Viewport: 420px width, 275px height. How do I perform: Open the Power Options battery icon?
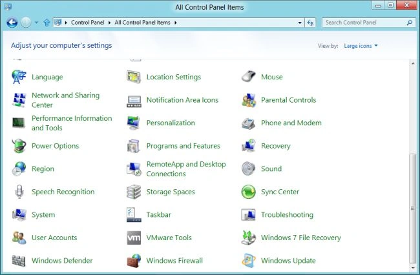pos(19,146)
